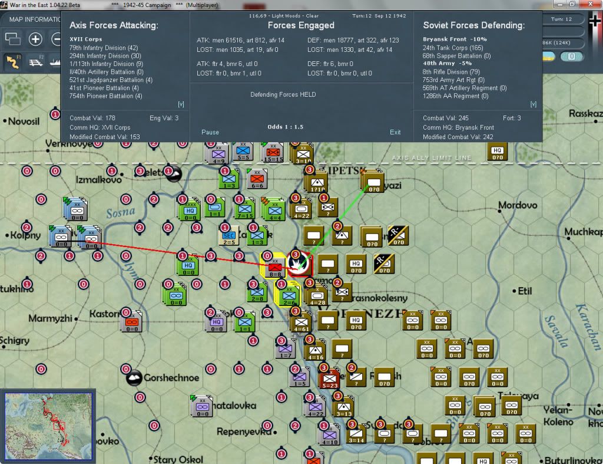The width and height of the screenshot is (603, 464).
Task: Open the MAP INFORMATION tab
Action: pyautogui.click(x=35, y=19)
